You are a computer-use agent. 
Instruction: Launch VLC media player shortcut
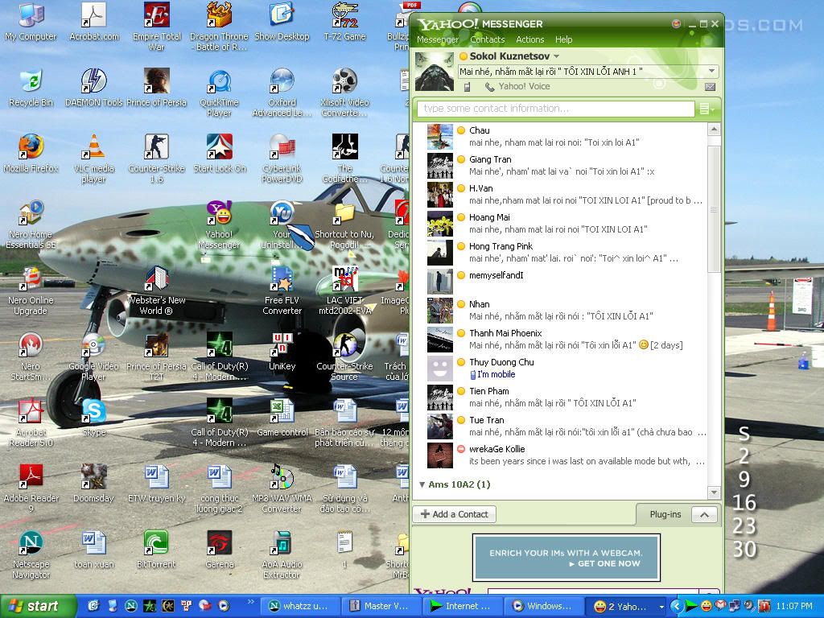tap(93, 159)
